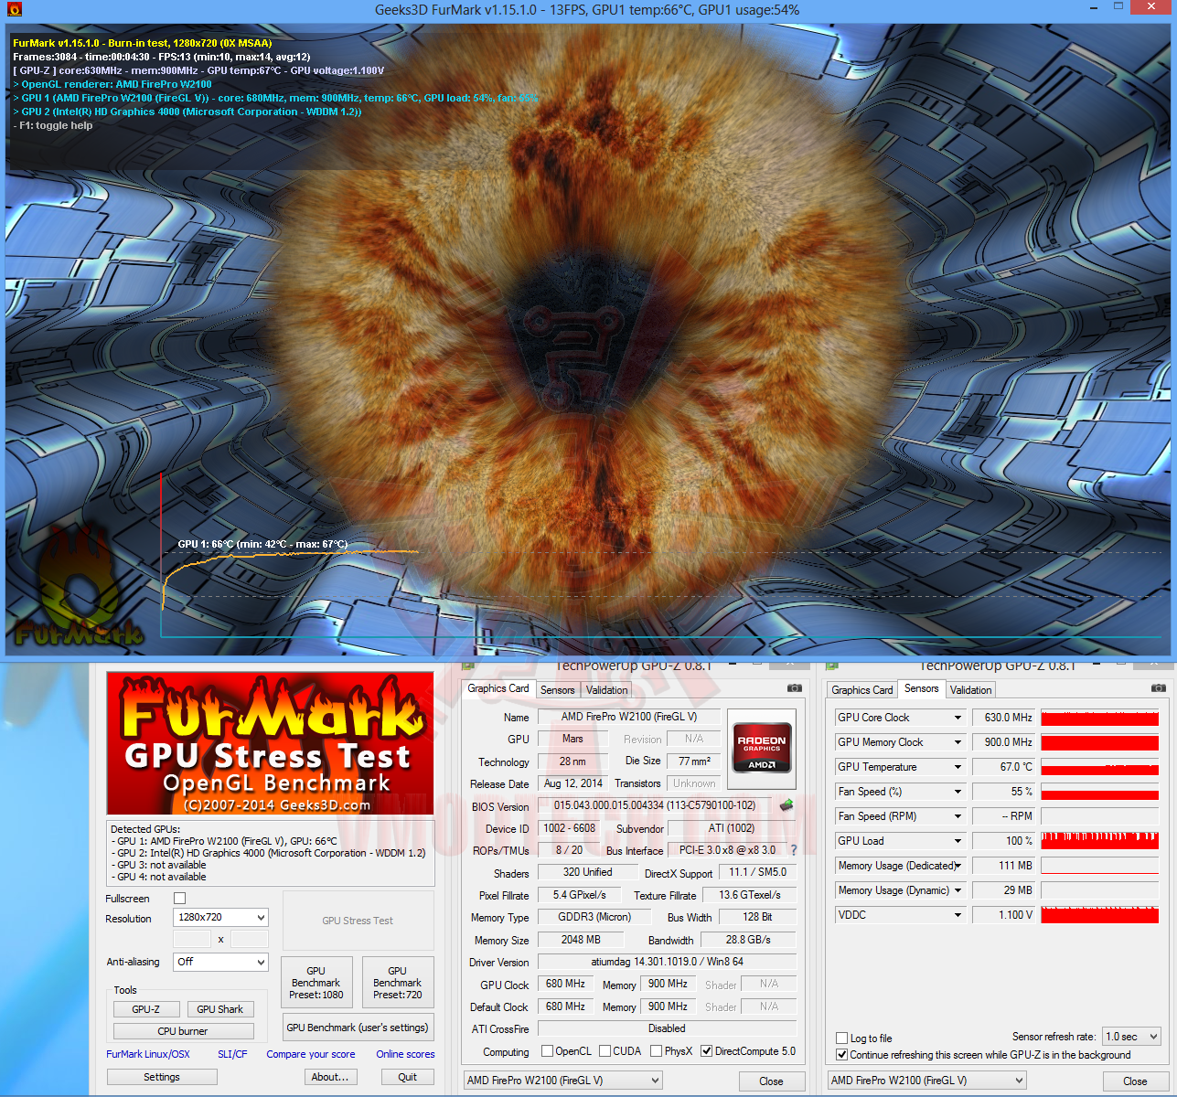Click the question mark beside Bus Interface
The height and width of the screenshot is (1097, 1177).
click(x=792, y=850)
